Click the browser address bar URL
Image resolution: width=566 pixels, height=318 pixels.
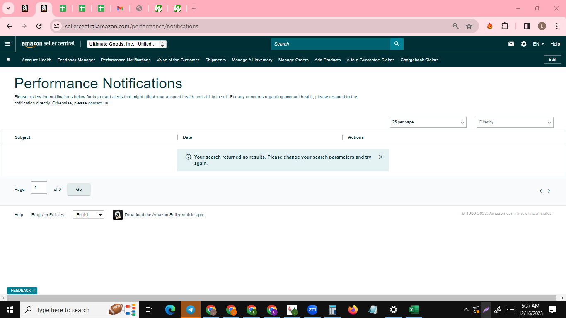(131, 26)
